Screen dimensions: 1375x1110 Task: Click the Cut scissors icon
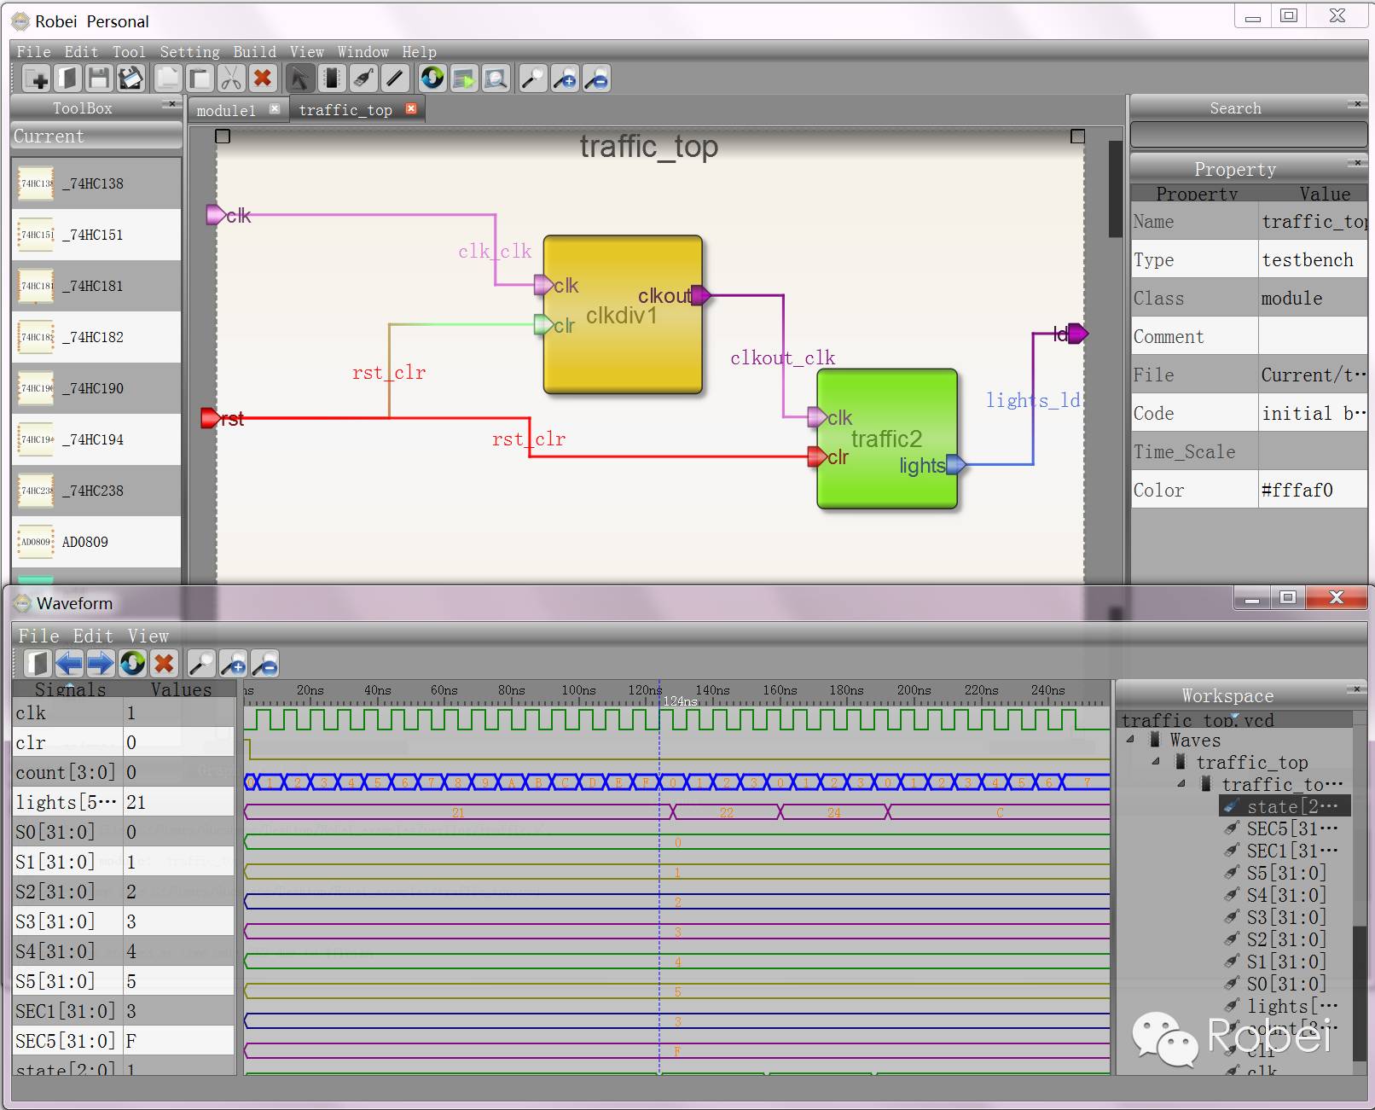(x=230, y=79)
